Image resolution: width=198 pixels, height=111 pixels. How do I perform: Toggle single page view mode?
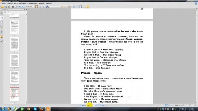point(164,105)
